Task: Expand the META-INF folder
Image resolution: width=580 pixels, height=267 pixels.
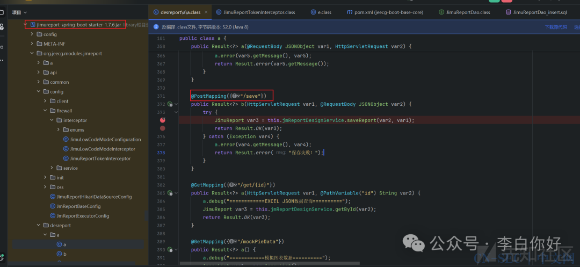Action: point(32,44)
